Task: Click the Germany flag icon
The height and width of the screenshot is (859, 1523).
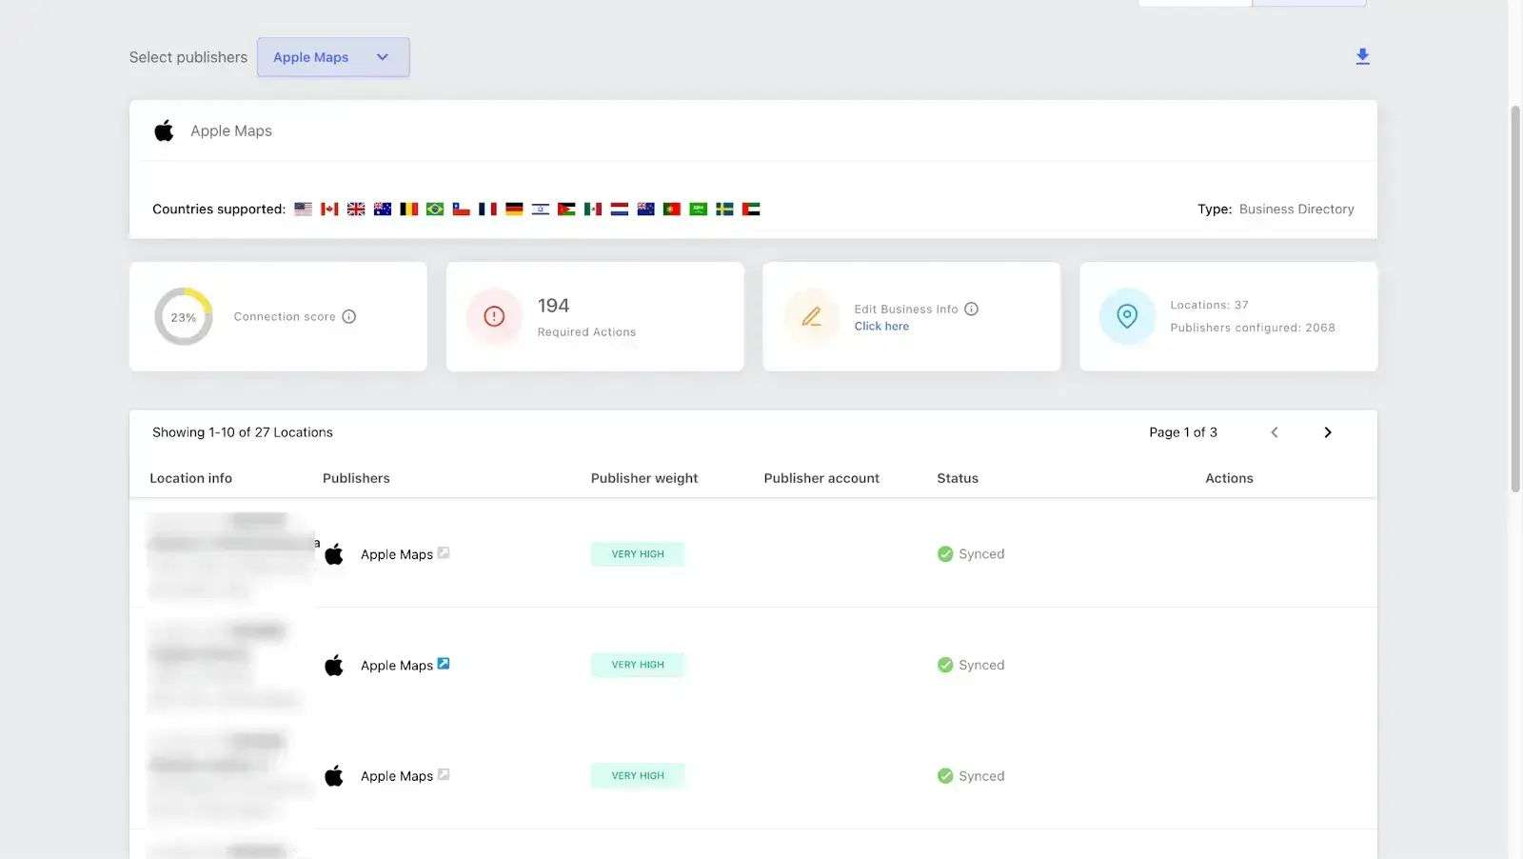Action: (x=514, y=209)
